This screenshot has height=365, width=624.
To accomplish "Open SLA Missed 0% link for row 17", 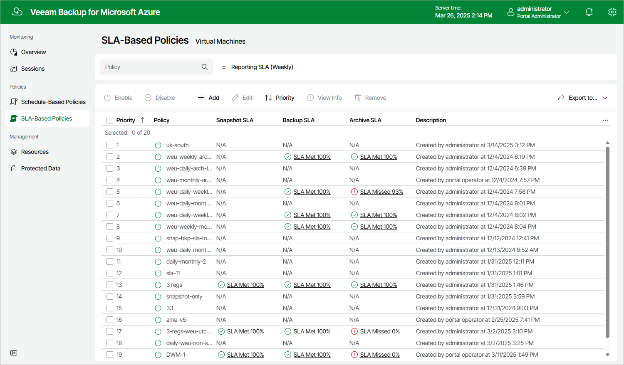I will 380,331.
